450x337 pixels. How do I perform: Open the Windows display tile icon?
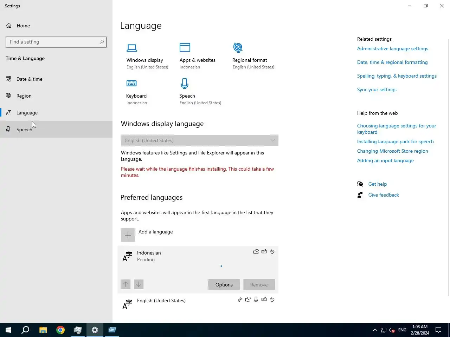[132, 48]
